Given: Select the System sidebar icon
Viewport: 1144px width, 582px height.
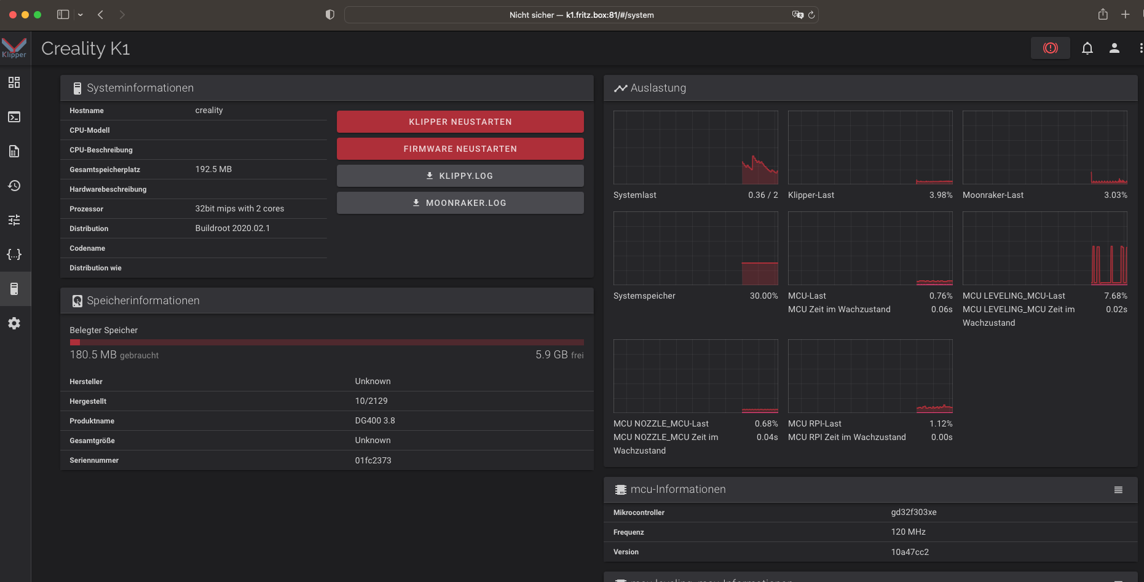Looking at the screenshot, I should click(x=14, y=289).
